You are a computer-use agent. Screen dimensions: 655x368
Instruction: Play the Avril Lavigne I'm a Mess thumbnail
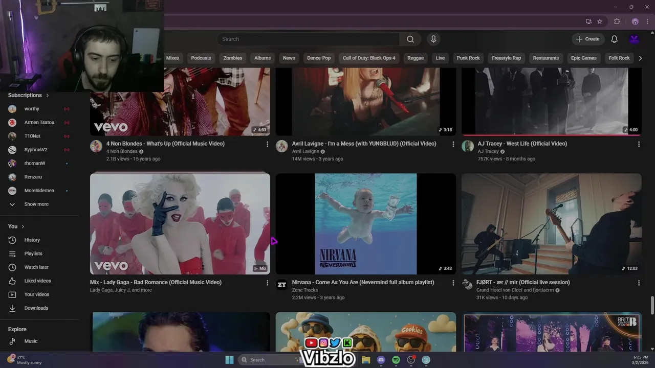pos(366,102)
